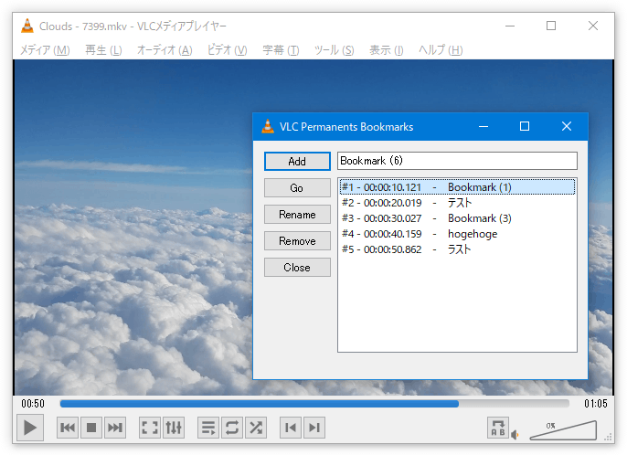Click the Remove button
Image resolution: width=627 pixels, height=455 pixels.
tap(297, 240)
